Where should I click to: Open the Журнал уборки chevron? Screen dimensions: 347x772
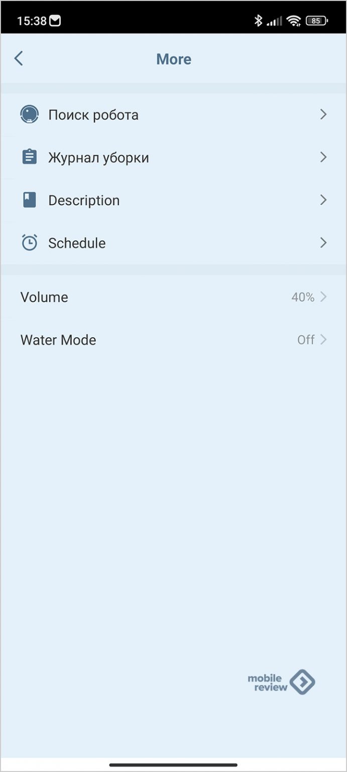[x=323, y=157]
